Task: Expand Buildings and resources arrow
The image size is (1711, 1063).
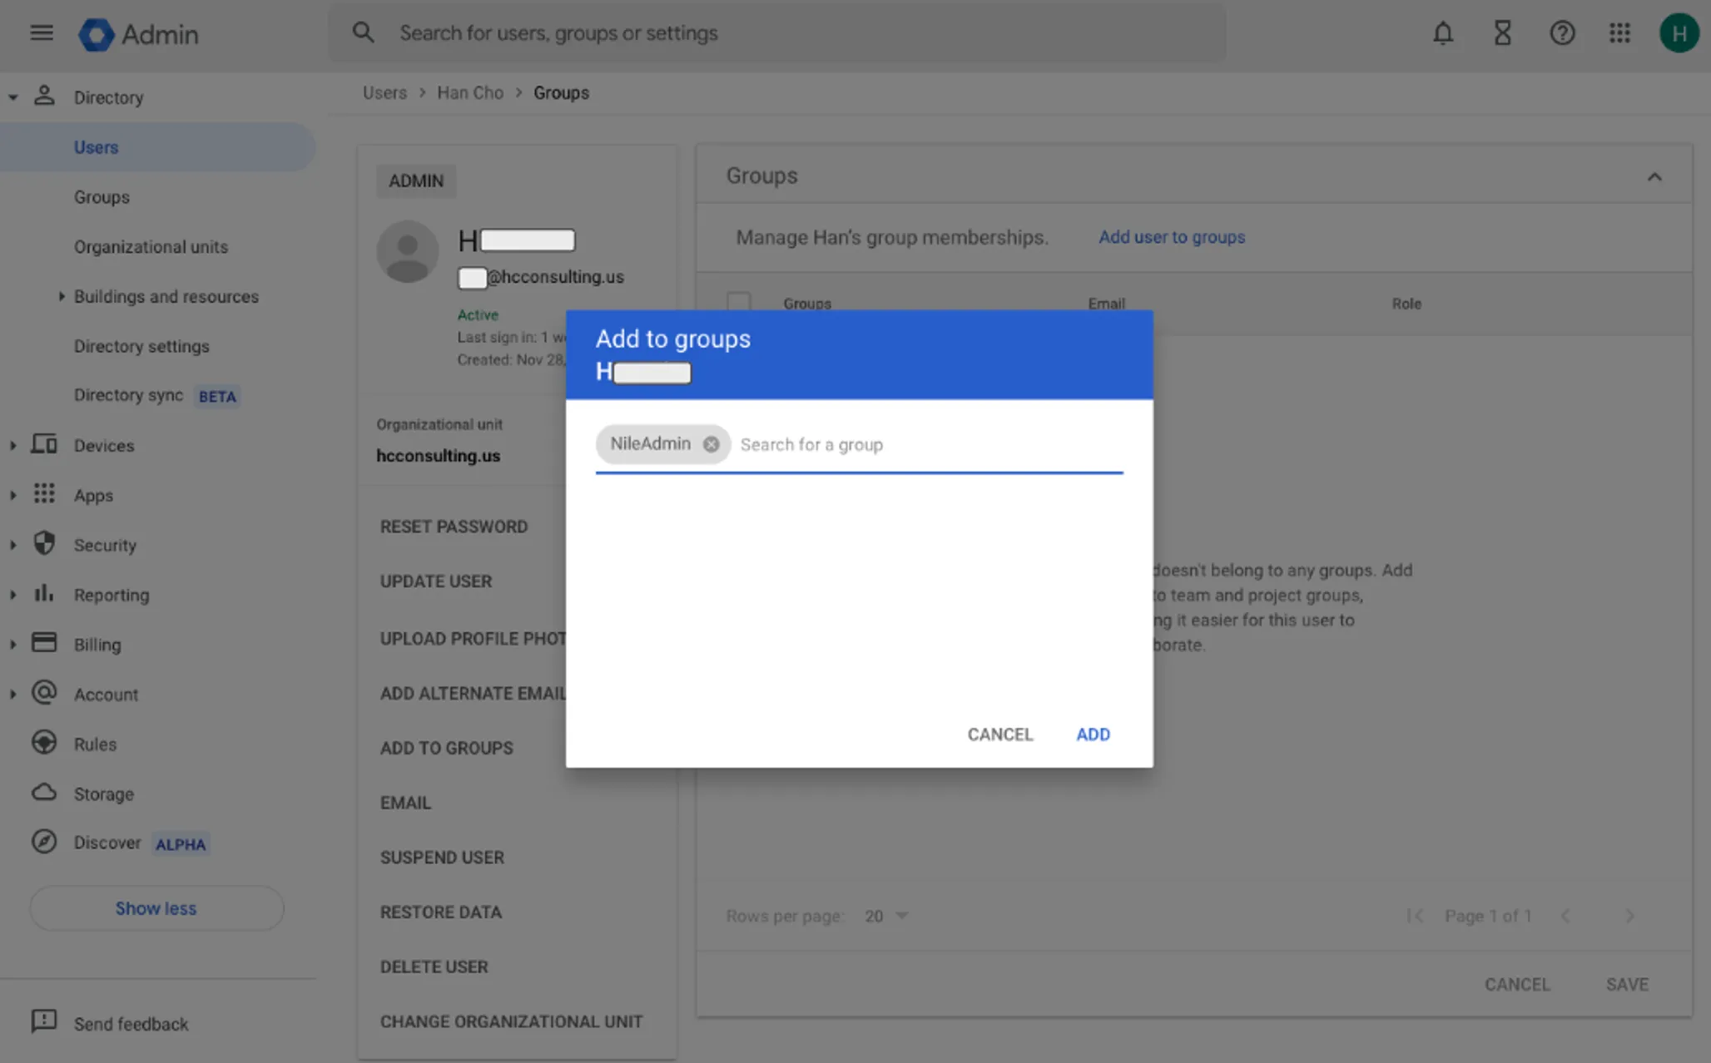Action: tap(62, 296)
